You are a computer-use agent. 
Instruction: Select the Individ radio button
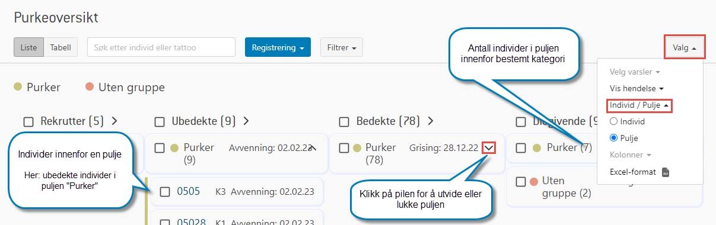point(614,121)
